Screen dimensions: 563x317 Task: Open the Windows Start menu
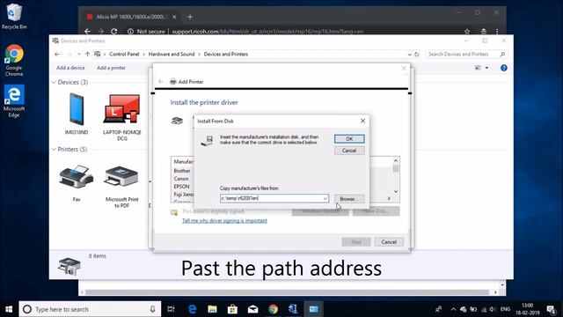(9, 309)
